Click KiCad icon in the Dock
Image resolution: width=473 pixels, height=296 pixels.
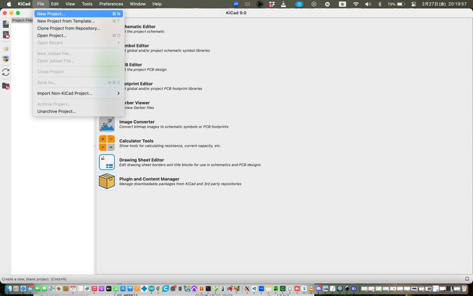click(x=354, y=289)
